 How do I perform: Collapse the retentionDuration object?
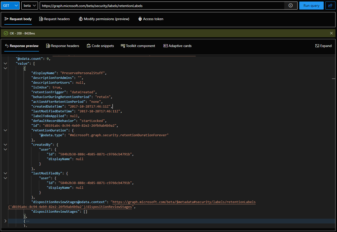pyautogui.click(x=5, y=130)
